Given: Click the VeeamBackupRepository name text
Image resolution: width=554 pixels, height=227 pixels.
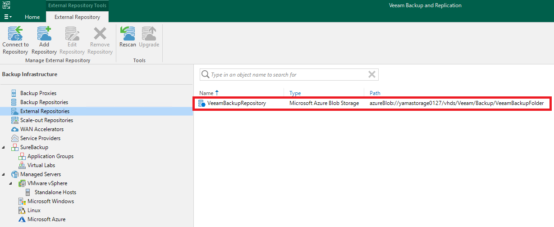Looking at the screenshot, I should coord(237,103).
